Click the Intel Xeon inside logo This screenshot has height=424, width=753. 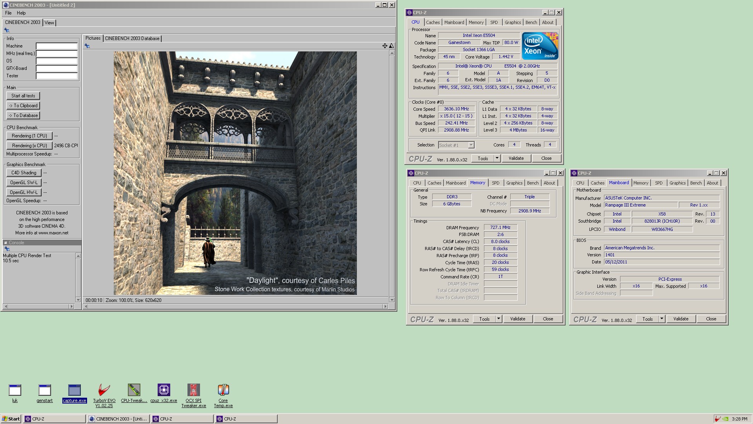pyautogui.click(x=540, y=46)
